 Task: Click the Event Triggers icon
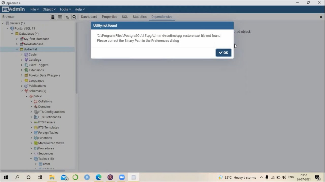[x=26, y=65]
